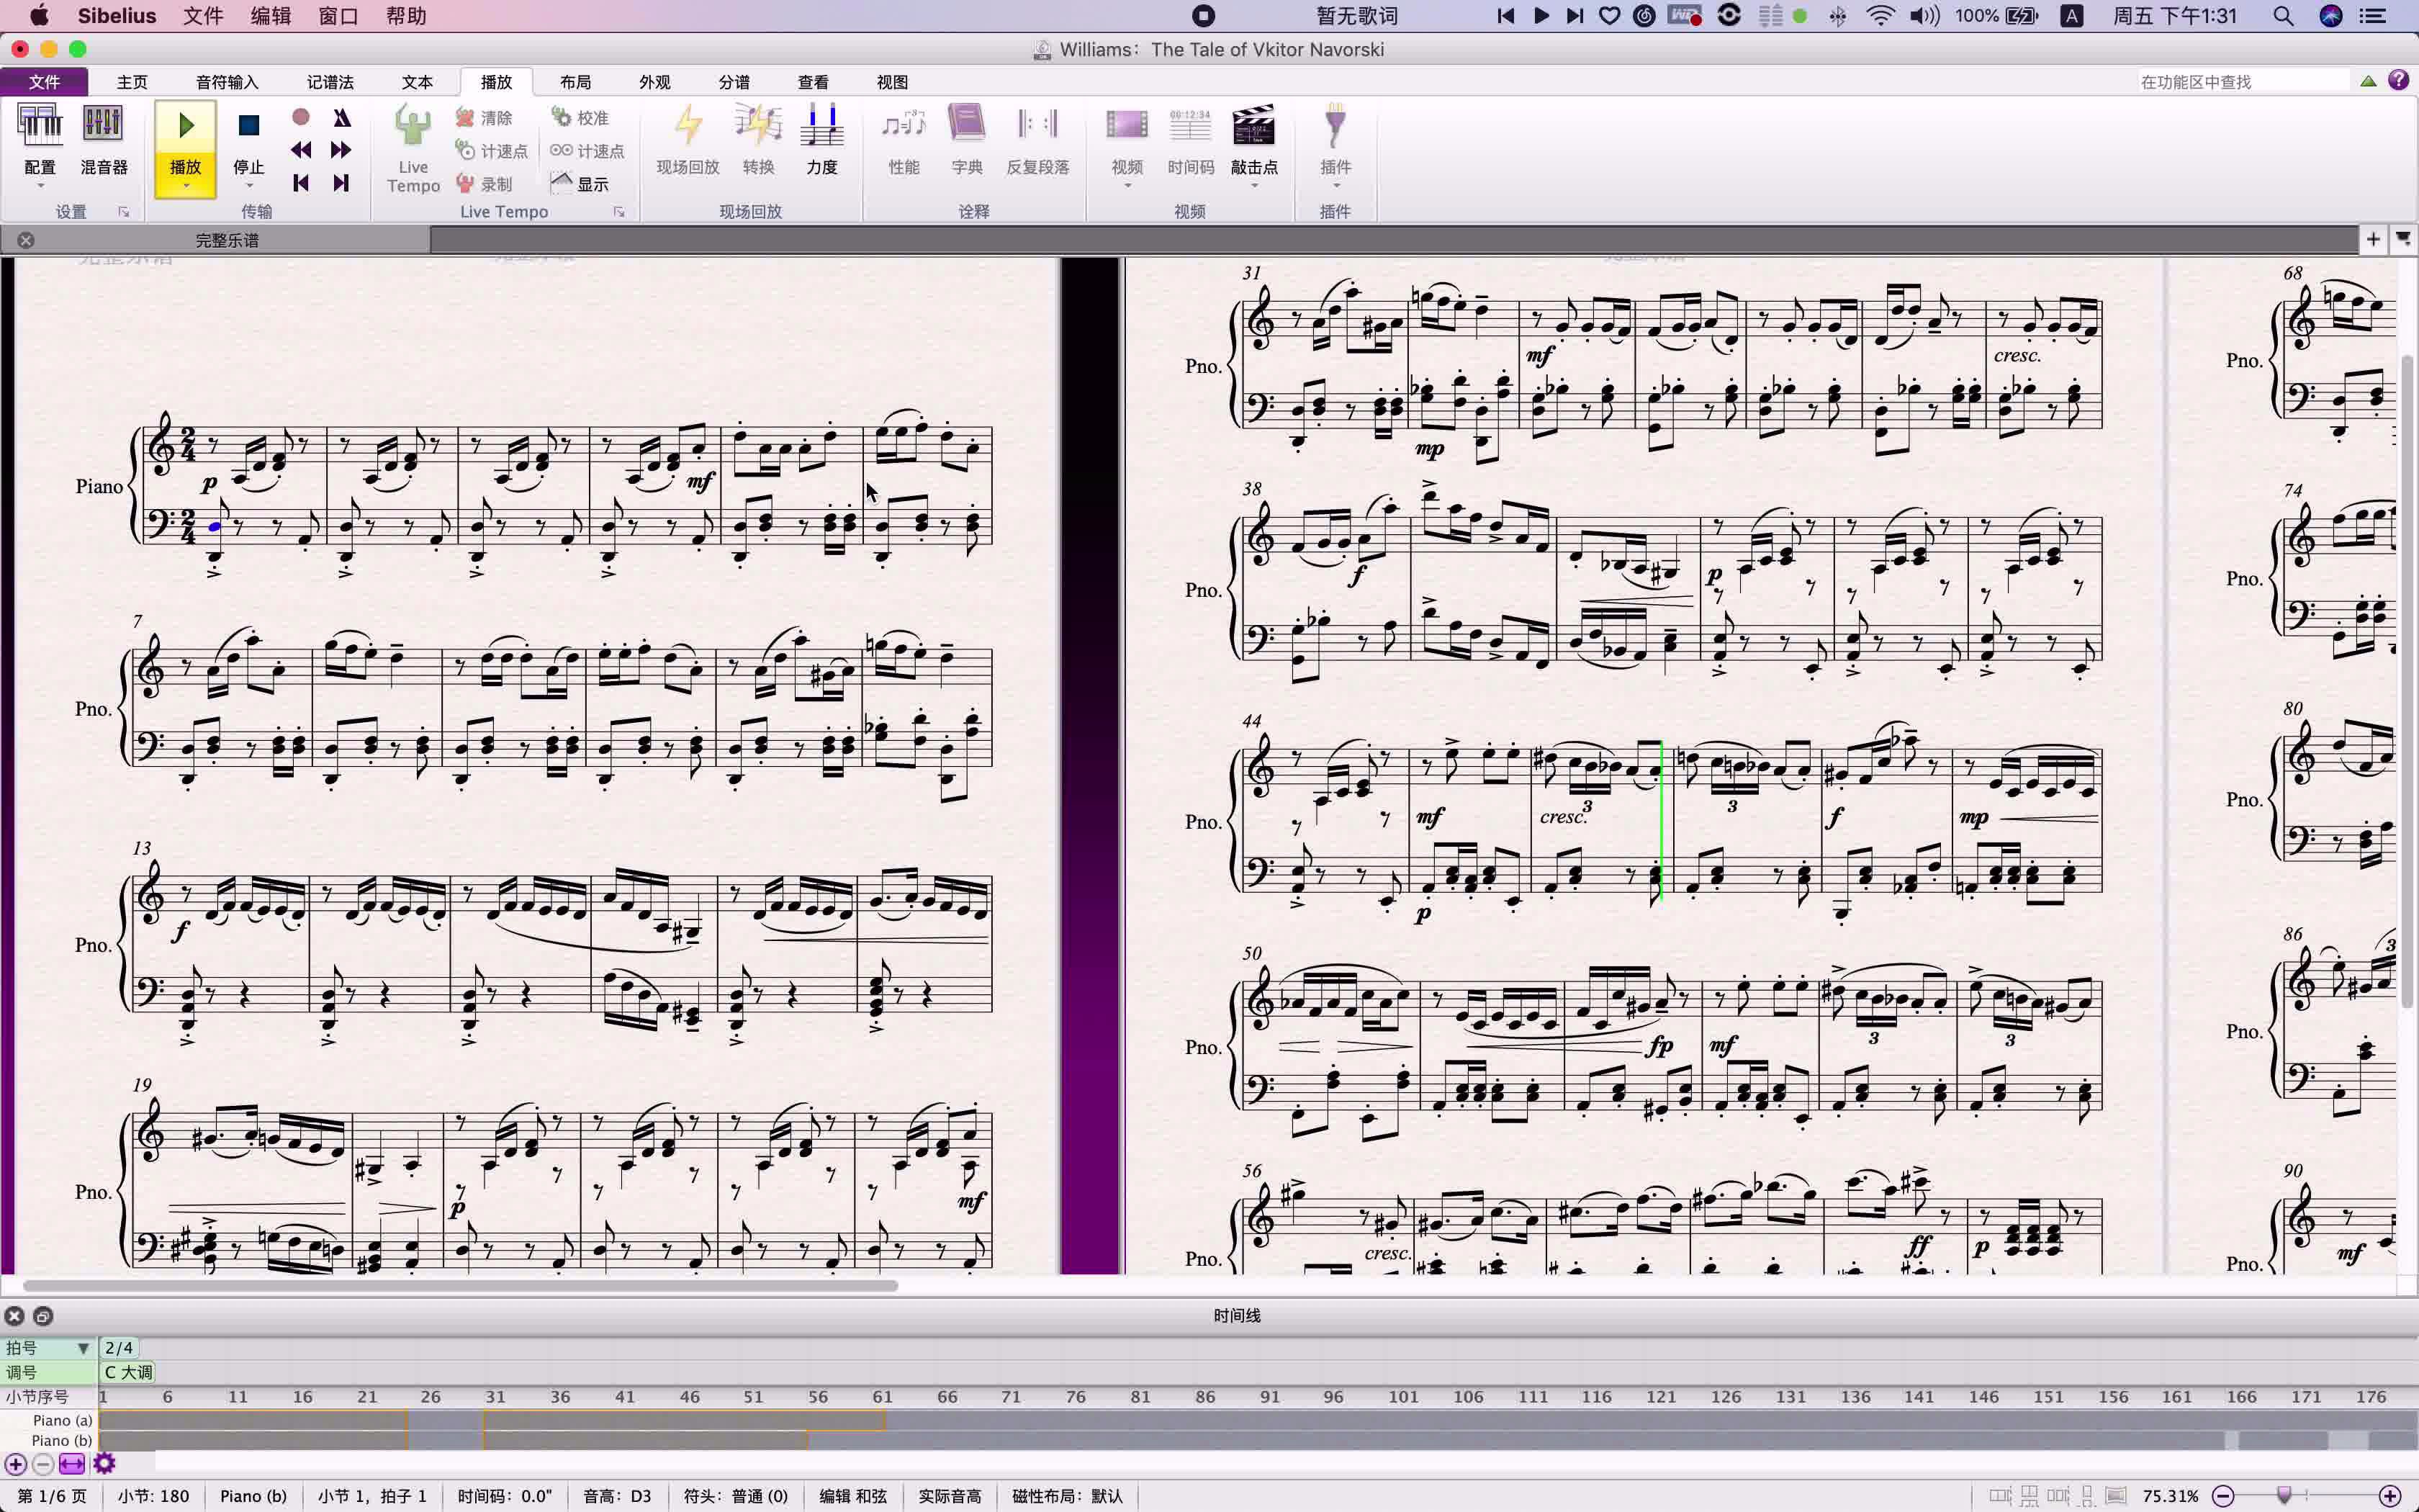2419x1512 pixels.
Task: Open Sibelius help question mark icon
Action: [2398, 80]
